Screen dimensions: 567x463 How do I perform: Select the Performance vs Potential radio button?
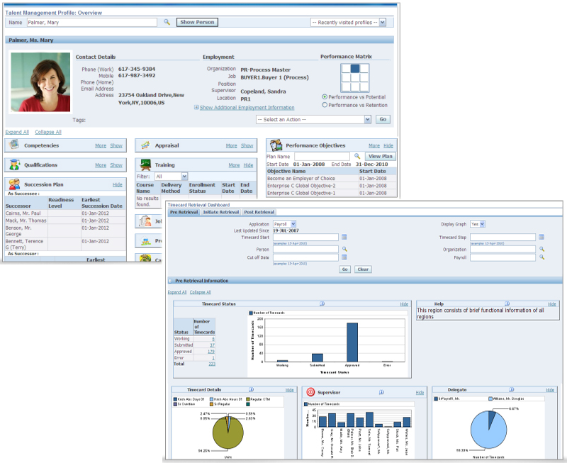pyautogui.click(x=325, y=97)
